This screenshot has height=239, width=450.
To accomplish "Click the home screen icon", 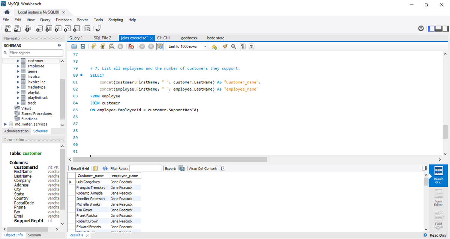I will pos(6,12).
